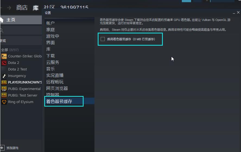Open the 库 settings category
Screen dimensions: 241x152
click(x=48, y=49)
